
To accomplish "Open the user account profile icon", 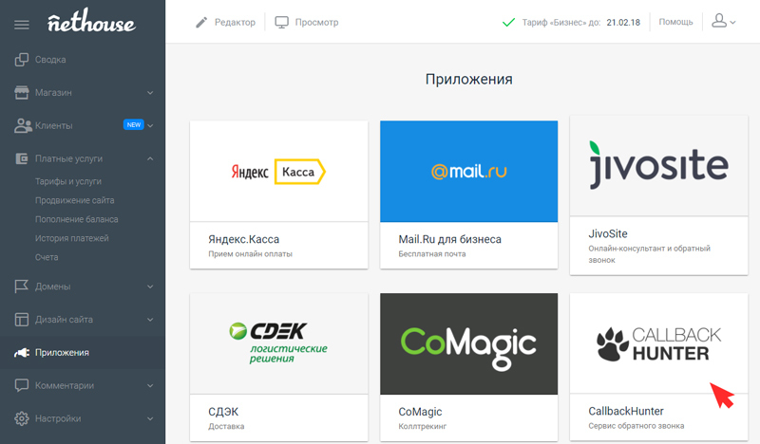I will [719, 20].
